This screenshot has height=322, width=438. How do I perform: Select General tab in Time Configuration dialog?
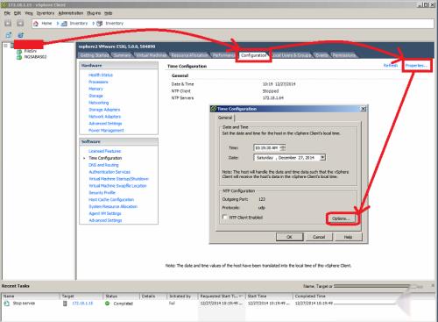225,118
